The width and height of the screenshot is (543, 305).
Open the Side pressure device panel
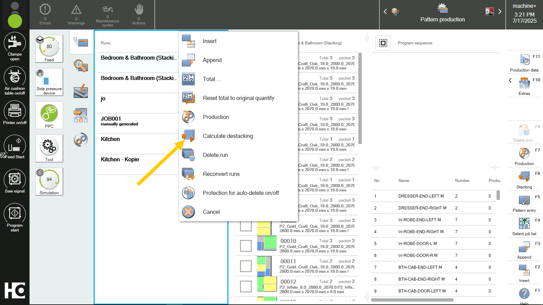point(49,82)
